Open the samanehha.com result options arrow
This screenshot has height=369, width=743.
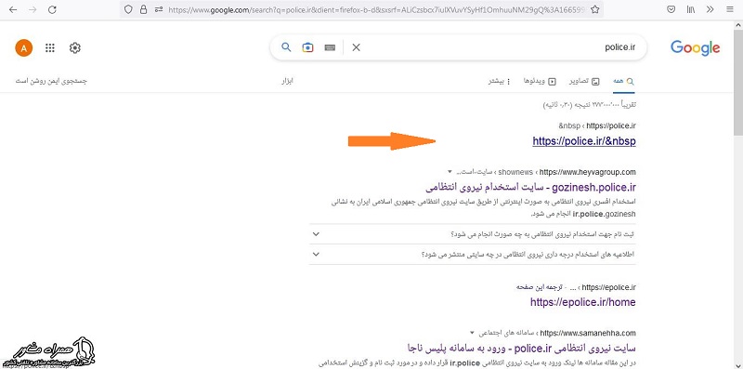click(472, 333)
